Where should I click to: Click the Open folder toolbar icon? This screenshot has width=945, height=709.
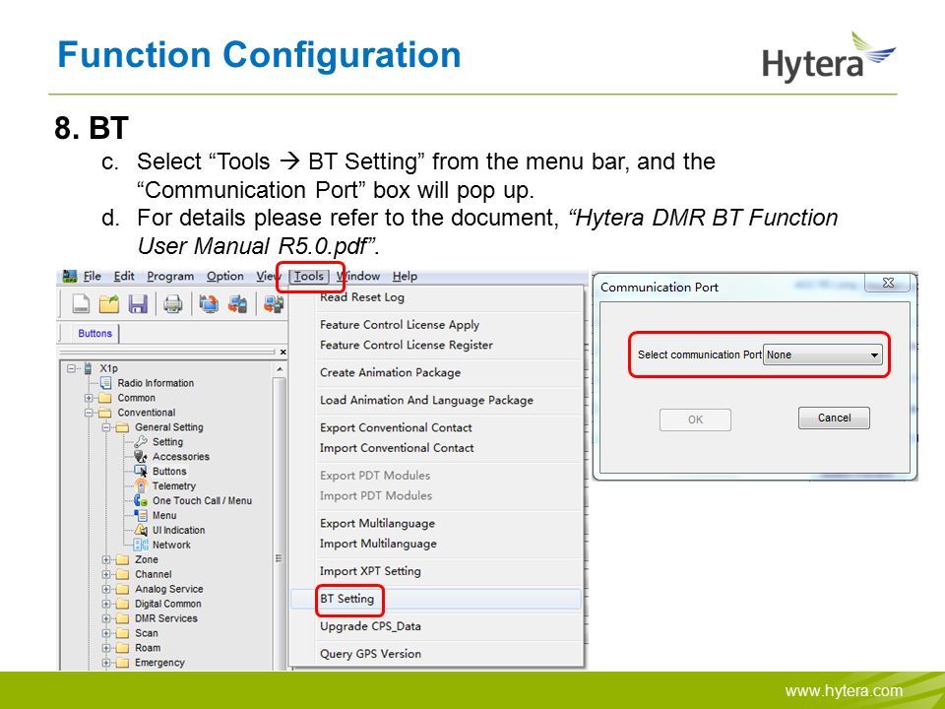pos(109,304)
